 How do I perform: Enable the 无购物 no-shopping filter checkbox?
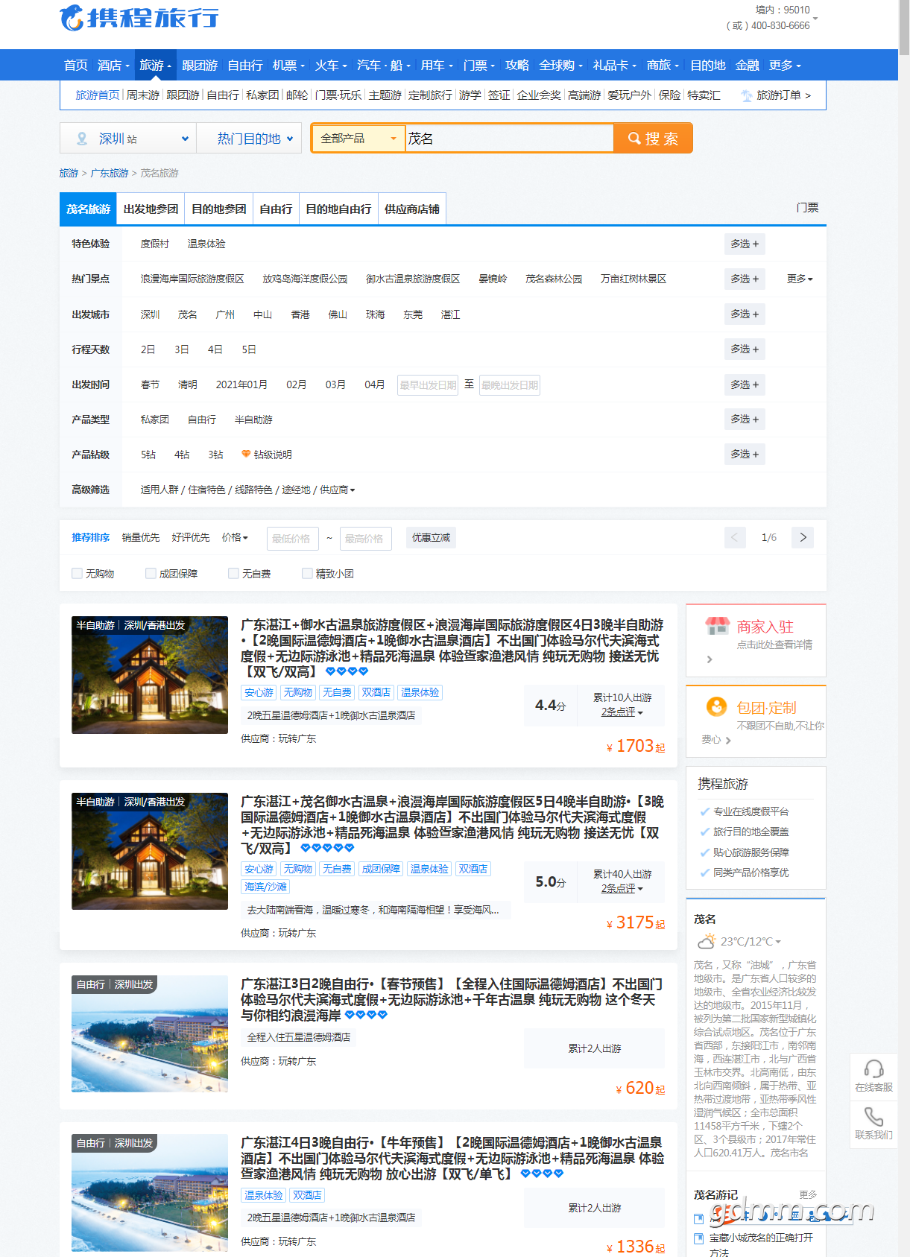coord(77,573)
